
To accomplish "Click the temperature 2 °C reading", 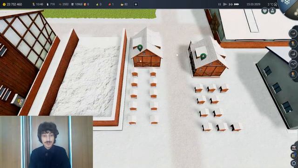I will [270, 4].
